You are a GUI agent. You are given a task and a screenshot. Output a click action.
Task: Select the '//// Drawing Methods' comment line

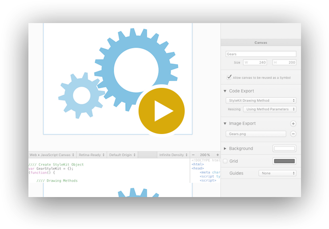(57, 181)
